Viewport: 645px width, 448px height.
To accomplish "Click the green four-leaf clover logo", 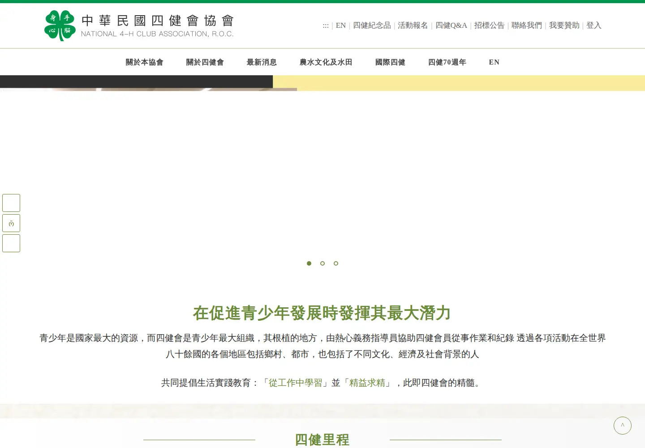I will (60, 26).
